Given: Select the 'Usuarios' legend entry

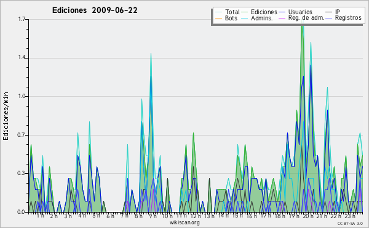Looking at the screenshot, I should tap(300, 12).
